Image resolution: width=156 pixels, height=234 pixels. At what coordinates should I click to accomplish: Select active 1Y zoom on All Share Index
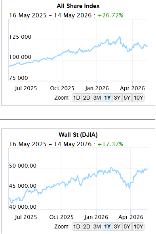tap(107, 98)
